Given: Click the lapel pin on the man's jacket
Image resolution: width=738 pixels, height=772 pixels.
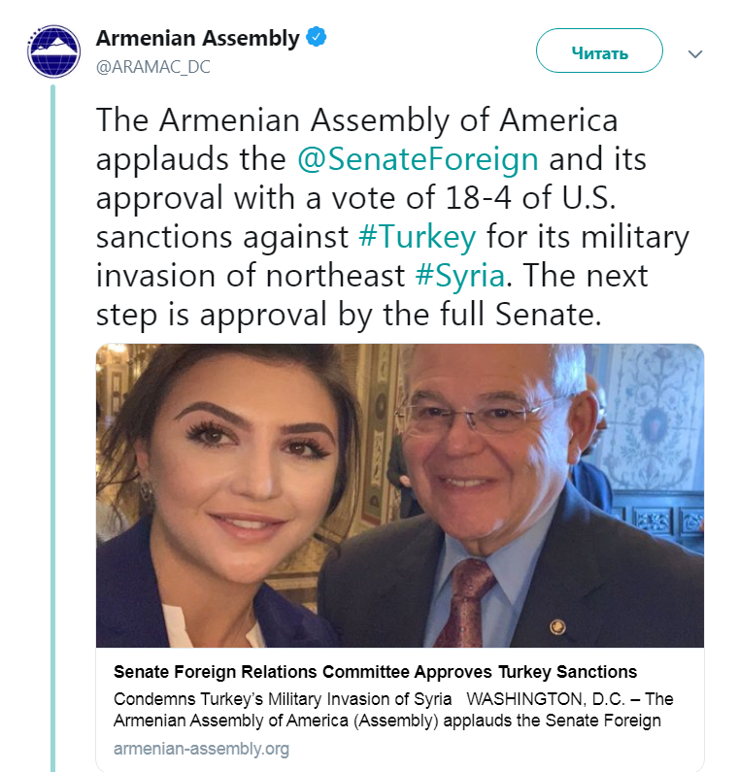Looking at the screenshot, I should (556, 626).
